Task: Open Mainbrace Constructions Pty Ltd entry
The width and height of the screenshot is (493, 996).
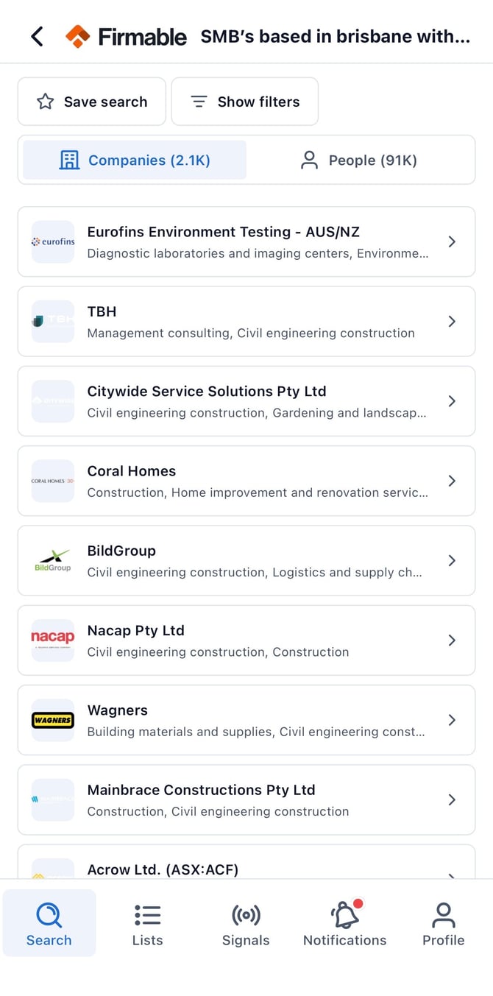Action: point(246,799)
